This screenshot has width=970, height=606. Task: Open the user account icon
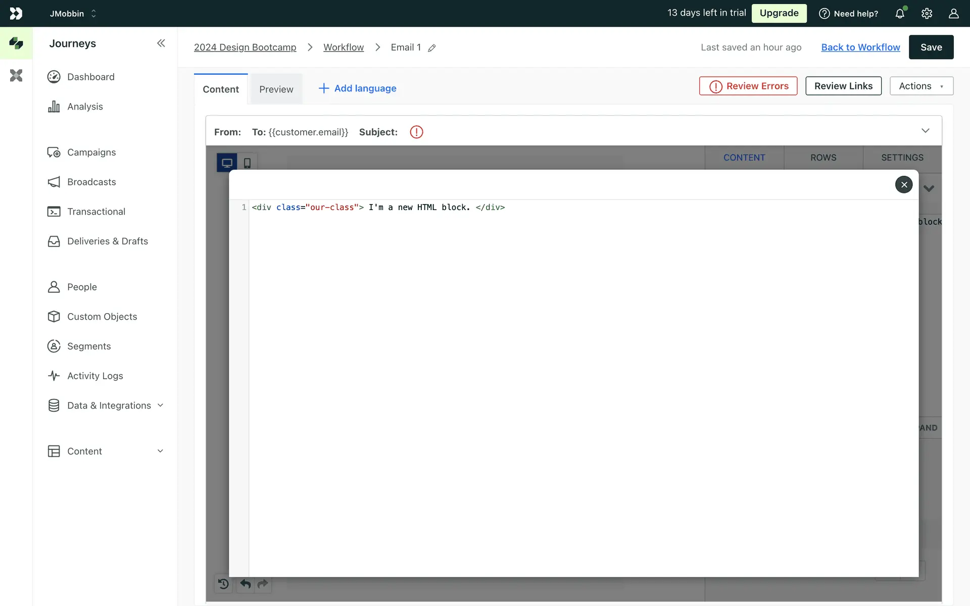click(x=953, y=14)
